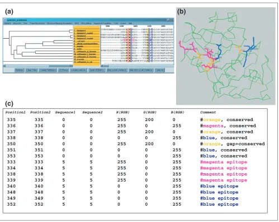Click the '#blue epitope' comment in row 352

[219, 204]
